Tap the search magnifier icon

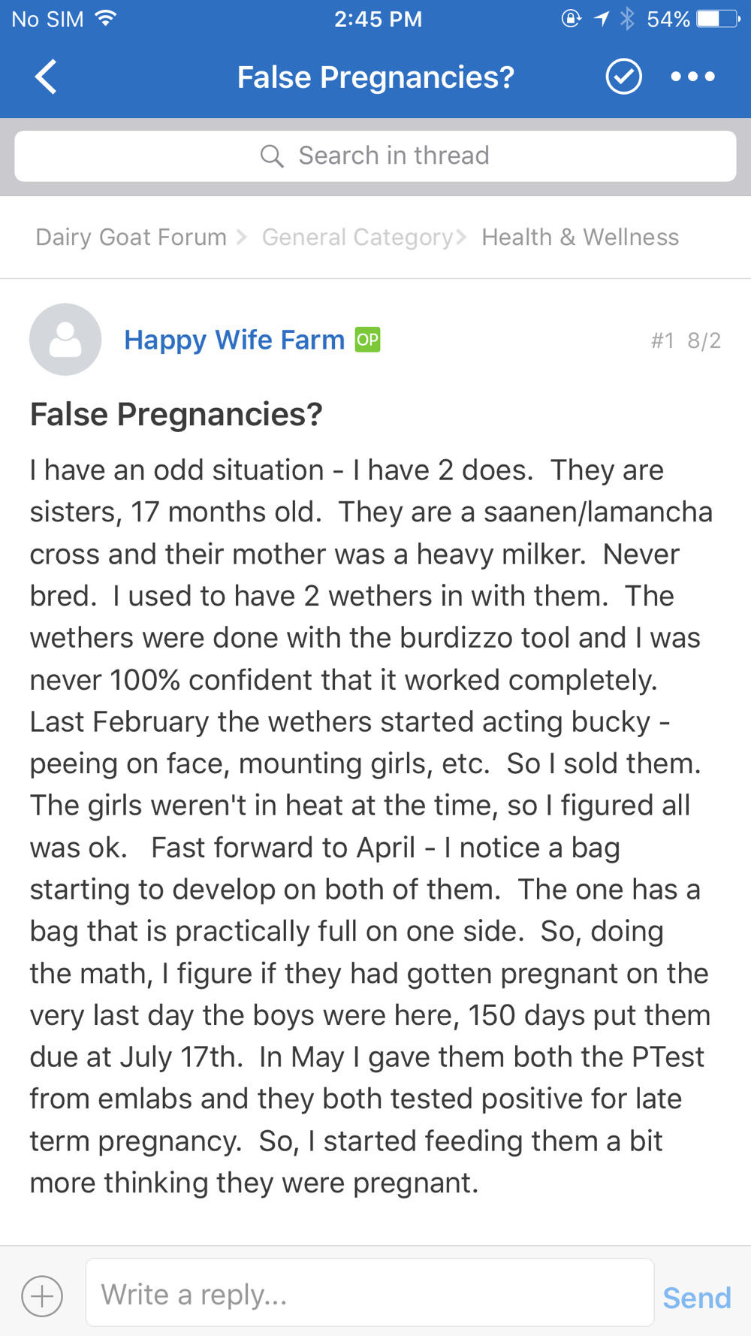click(x=272, y=156)
